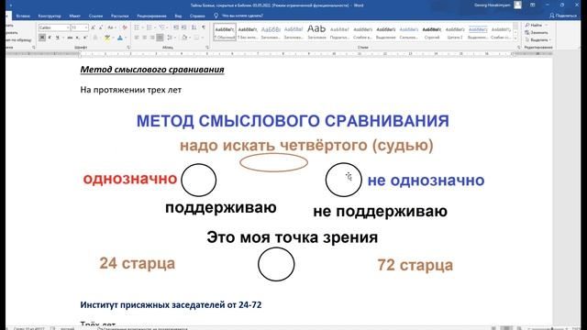Open the Calibri font name combo box
This screenshot has width=587, height=330.
(x=54, y=27)
